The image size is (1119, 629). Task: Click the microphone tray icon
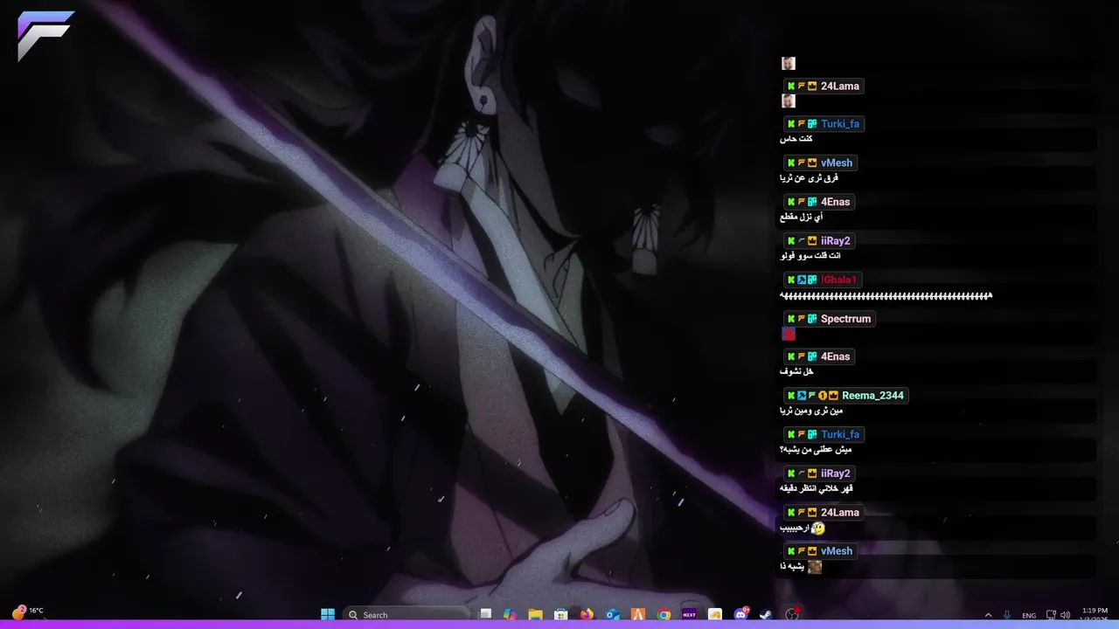click(1008, 614)
